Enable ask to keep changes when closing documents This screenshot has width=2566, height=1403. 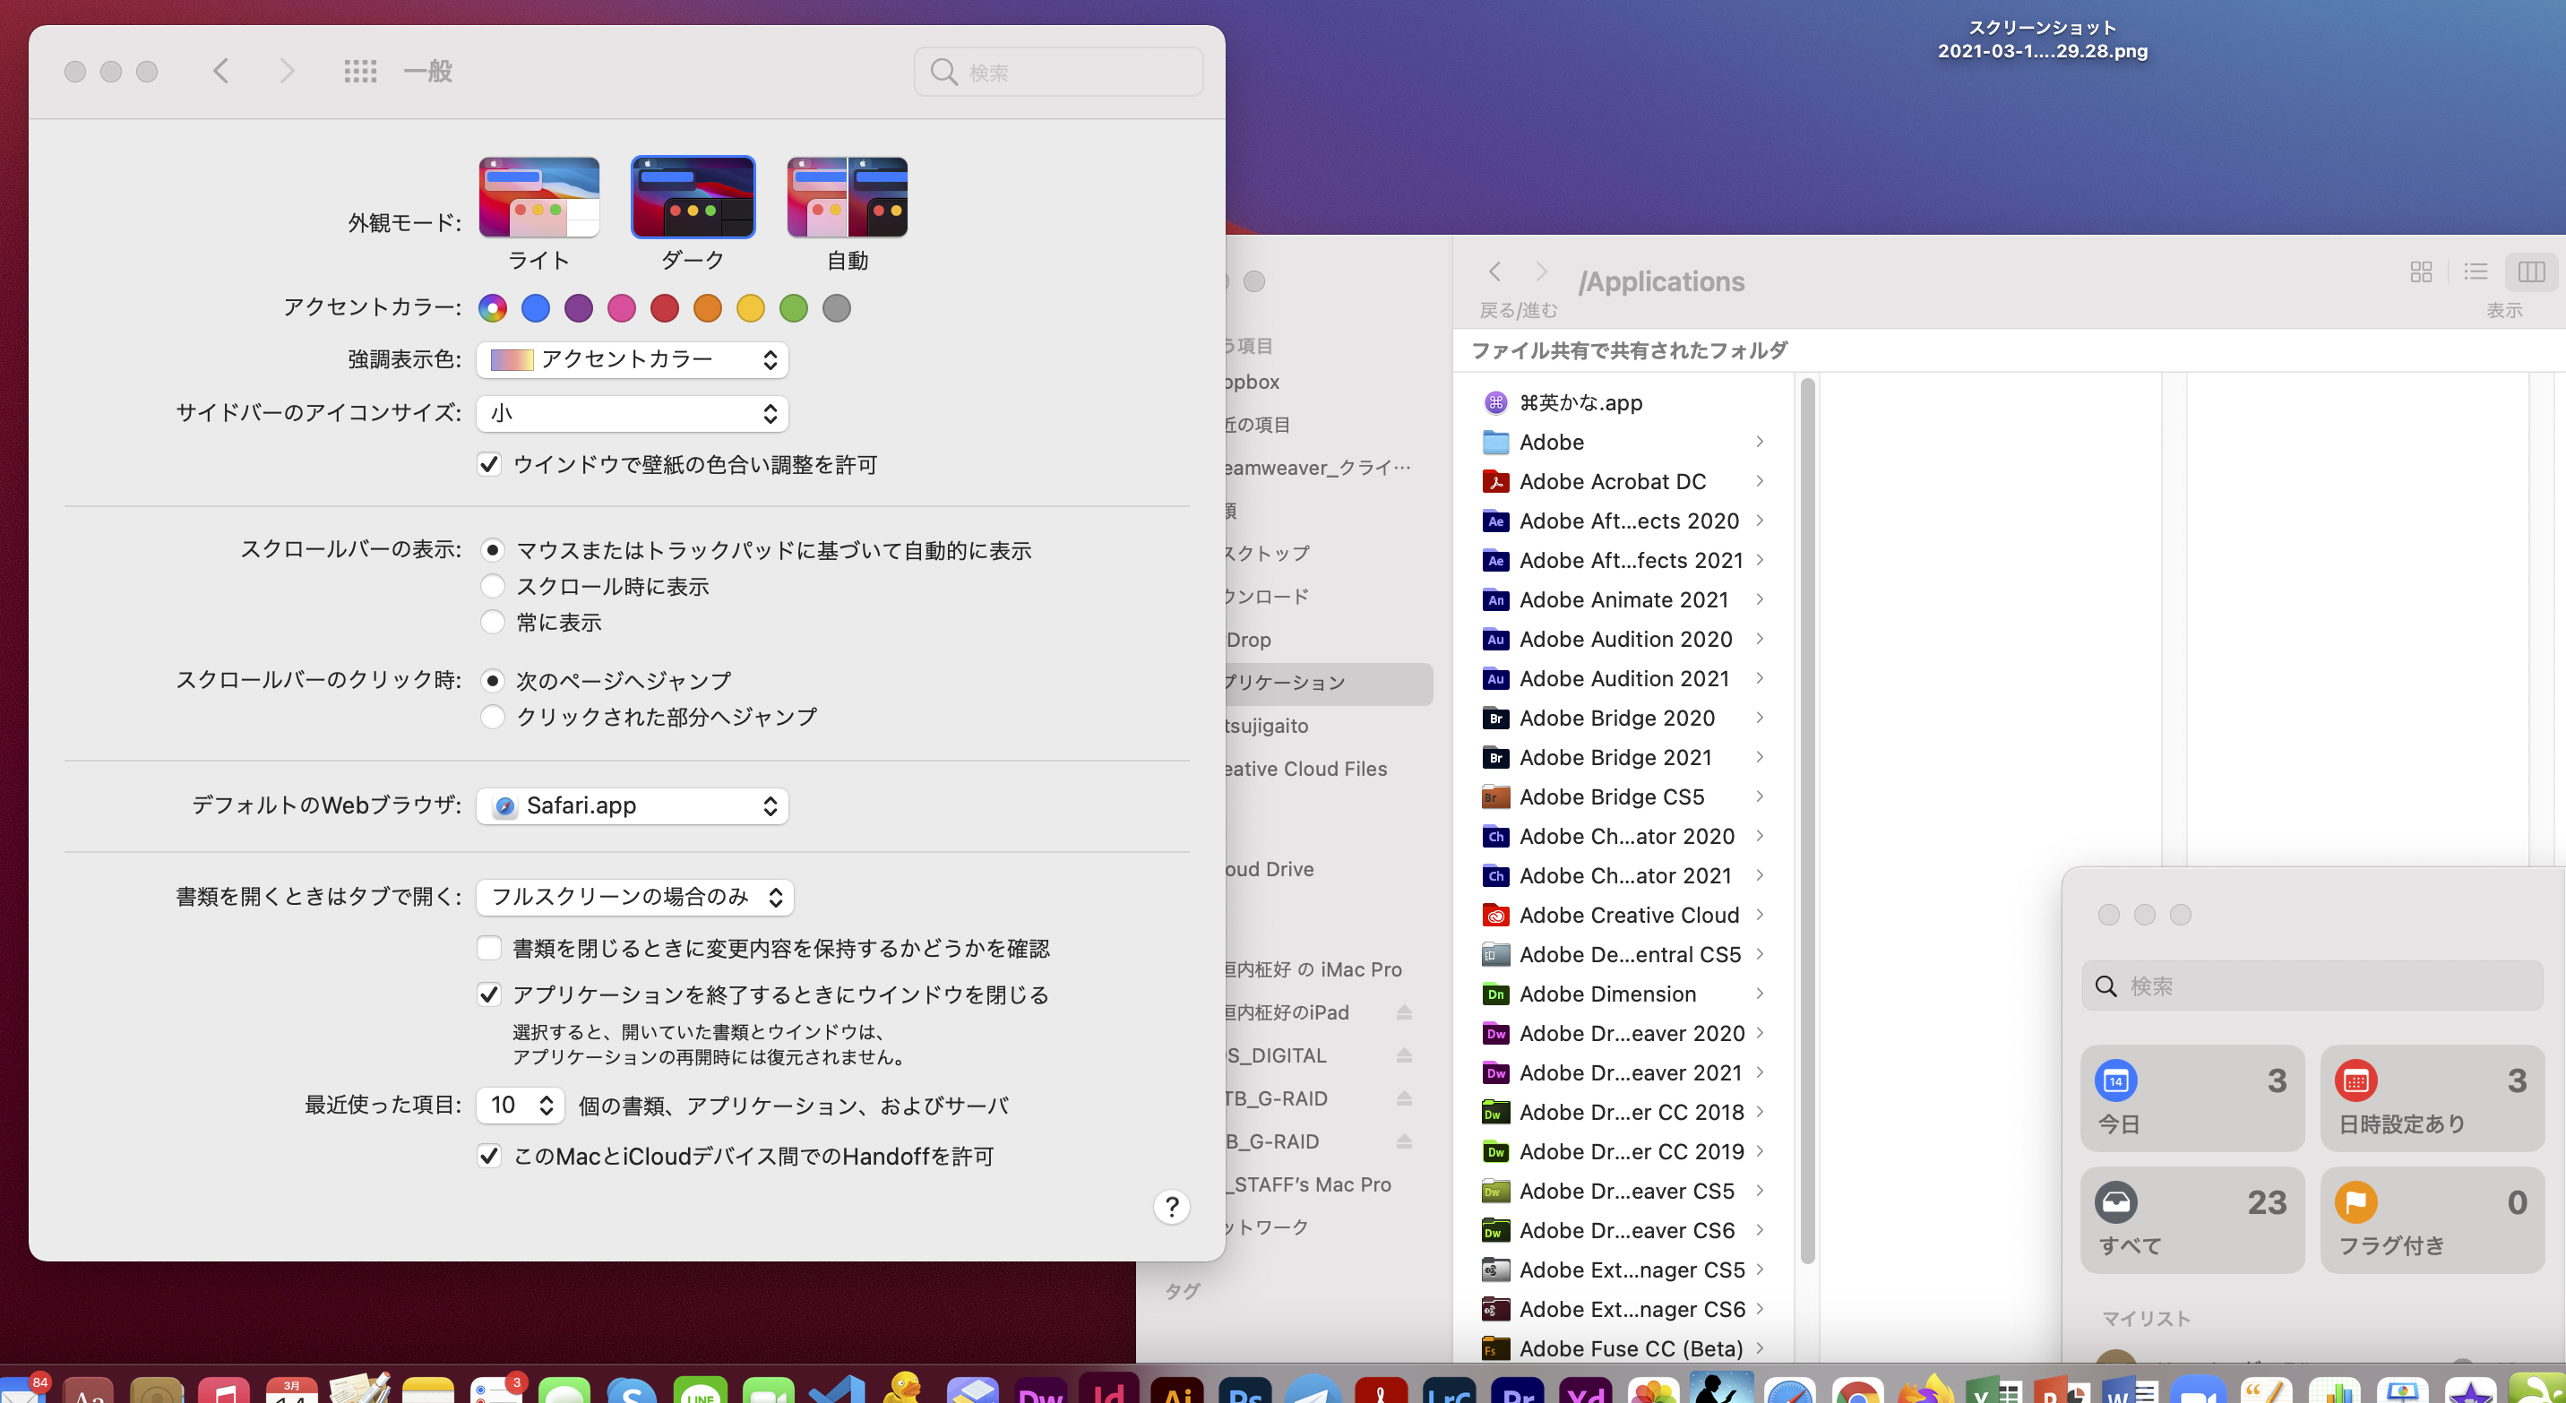click(489, 948)
